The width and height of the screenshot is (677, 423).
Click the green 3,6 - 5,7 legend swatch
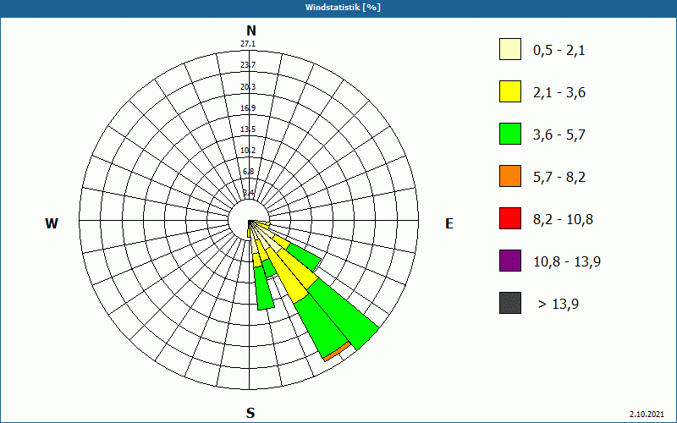coord(510,134)
